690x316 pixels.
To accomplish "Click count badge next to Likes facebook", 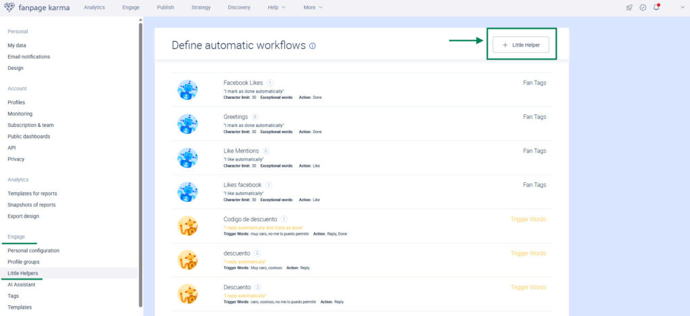I will tap(268, 185).
